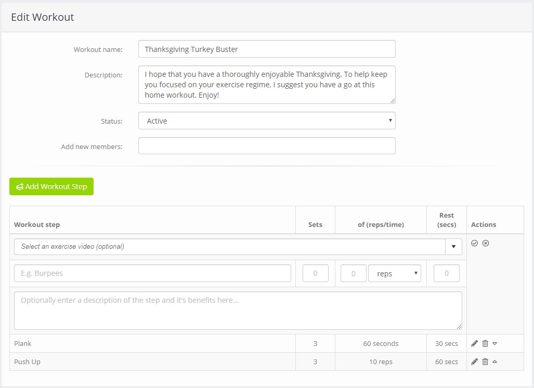Click the 60 seconds value for Plank
This screenshot has width=534, height=388.
381,343
